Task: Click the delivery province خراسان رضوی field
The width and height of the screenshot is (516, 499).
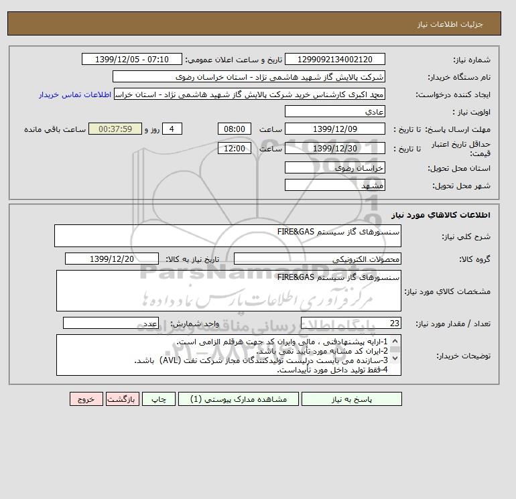Action: tap(335, 167)
